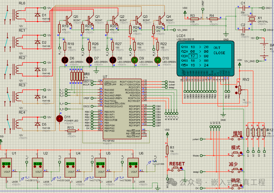Click the 'LGM12641BS1R' LCD part label
The image size is (274, 193).
pyautogui.click(x=185, y=39)
